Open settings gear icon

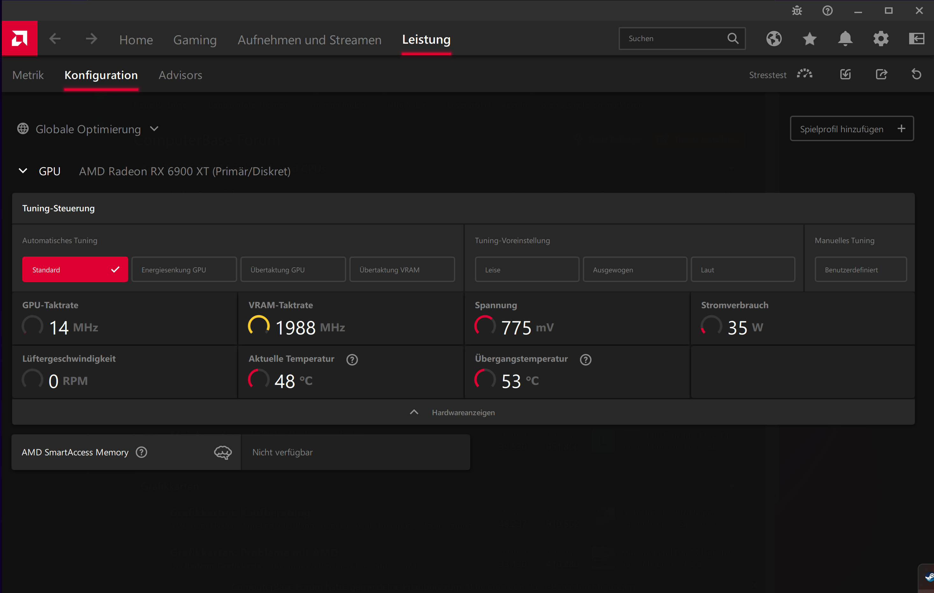point(880,39)
